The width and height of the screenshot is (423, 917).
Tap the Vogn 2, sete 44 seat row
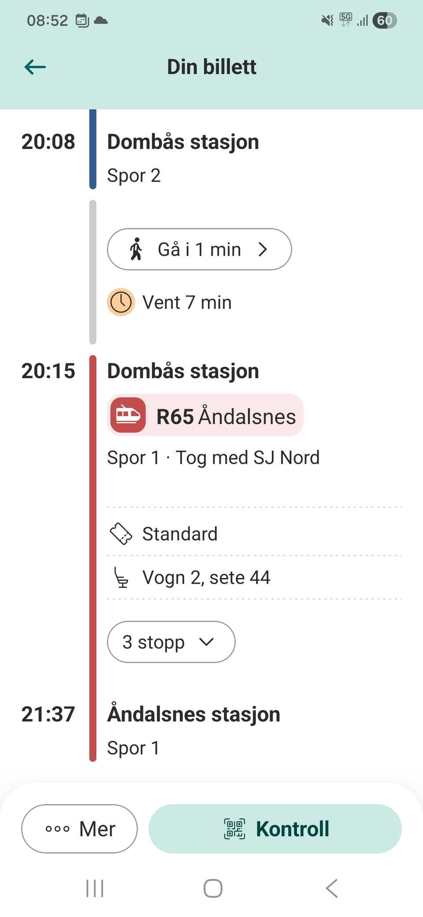pyautogui.click(x=255, y=578)
